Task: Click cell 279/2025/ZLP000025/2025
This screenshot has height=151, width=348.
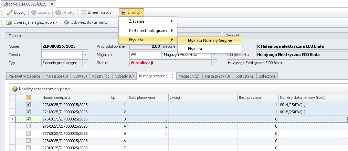Action: (x=75, y=148)
